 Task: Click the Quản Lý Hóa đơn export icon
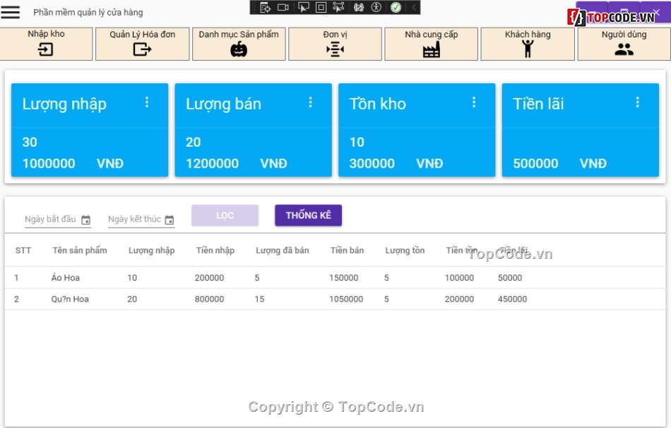pos(143,50)
